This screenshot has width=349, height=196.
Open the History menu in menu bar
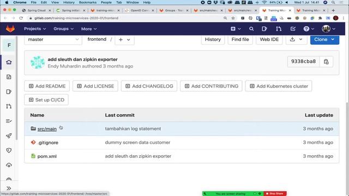coord(69,2)
